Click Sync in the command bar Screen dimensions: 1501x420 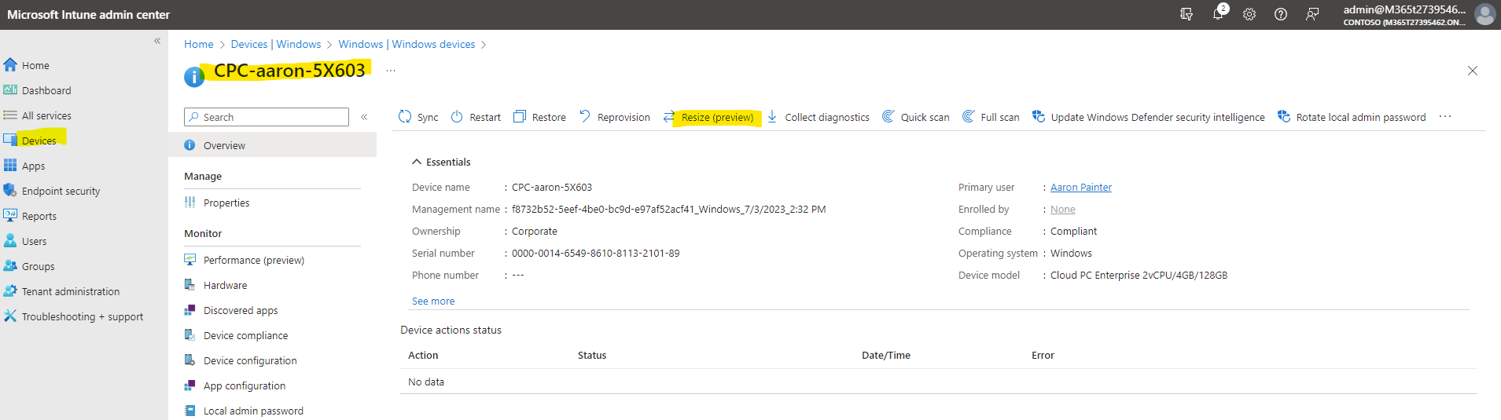418,117
